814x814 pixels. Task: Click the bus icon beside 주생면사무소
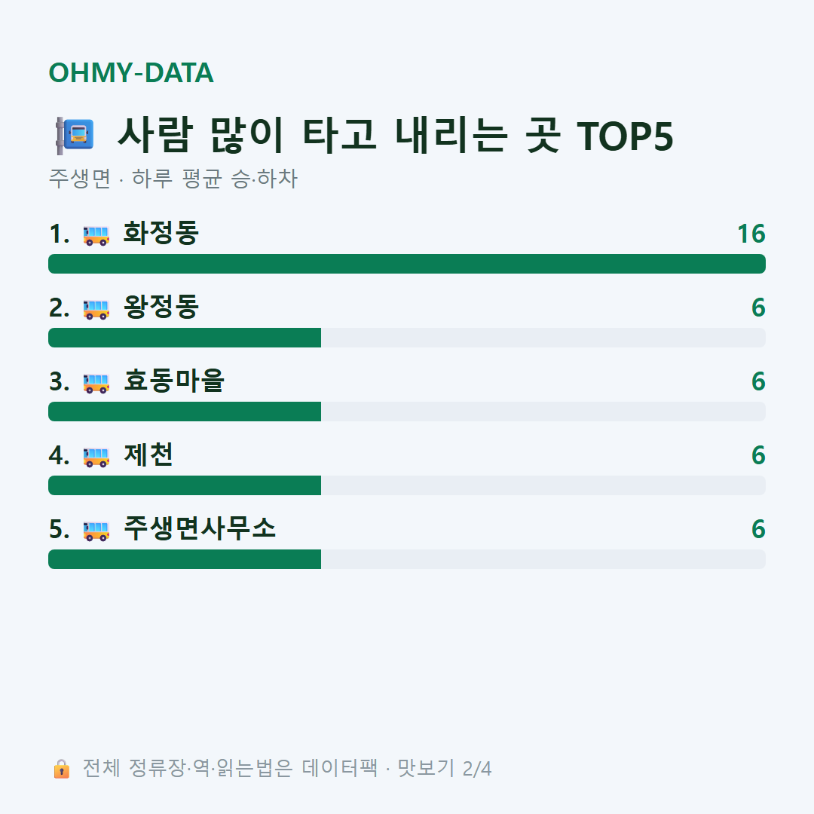(96, 530)
